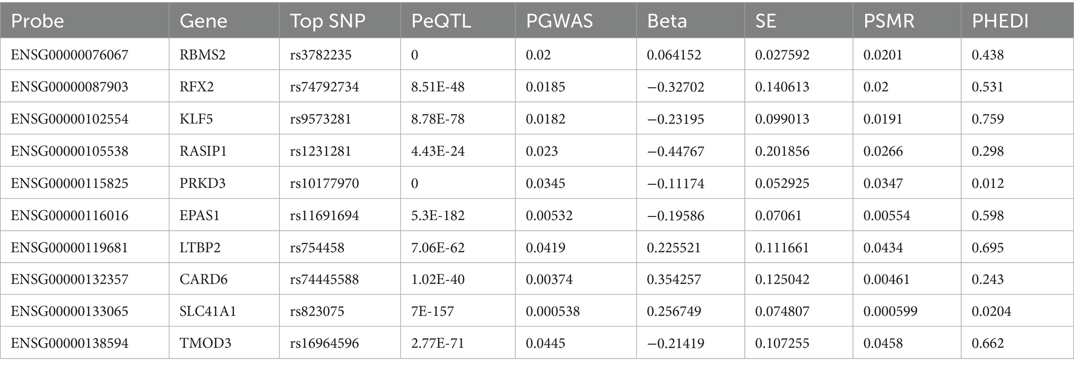Click SNP rs74445588 cell
1074x368 pixels.
[x=324, y=279]
